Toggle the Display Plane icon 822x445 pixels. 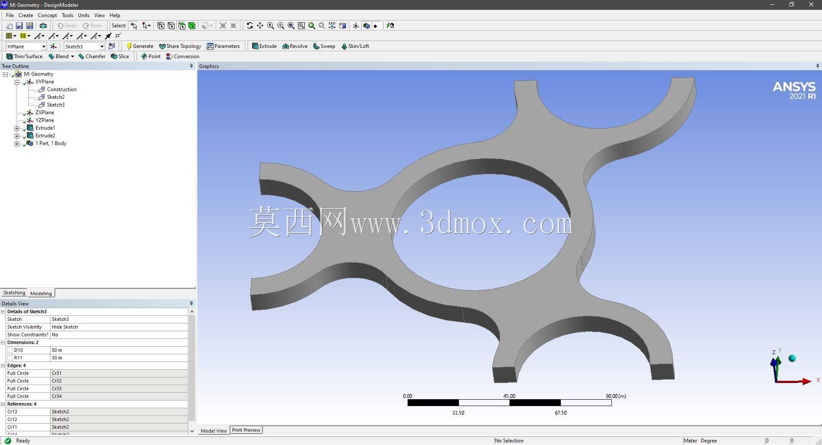coord(356,26)
